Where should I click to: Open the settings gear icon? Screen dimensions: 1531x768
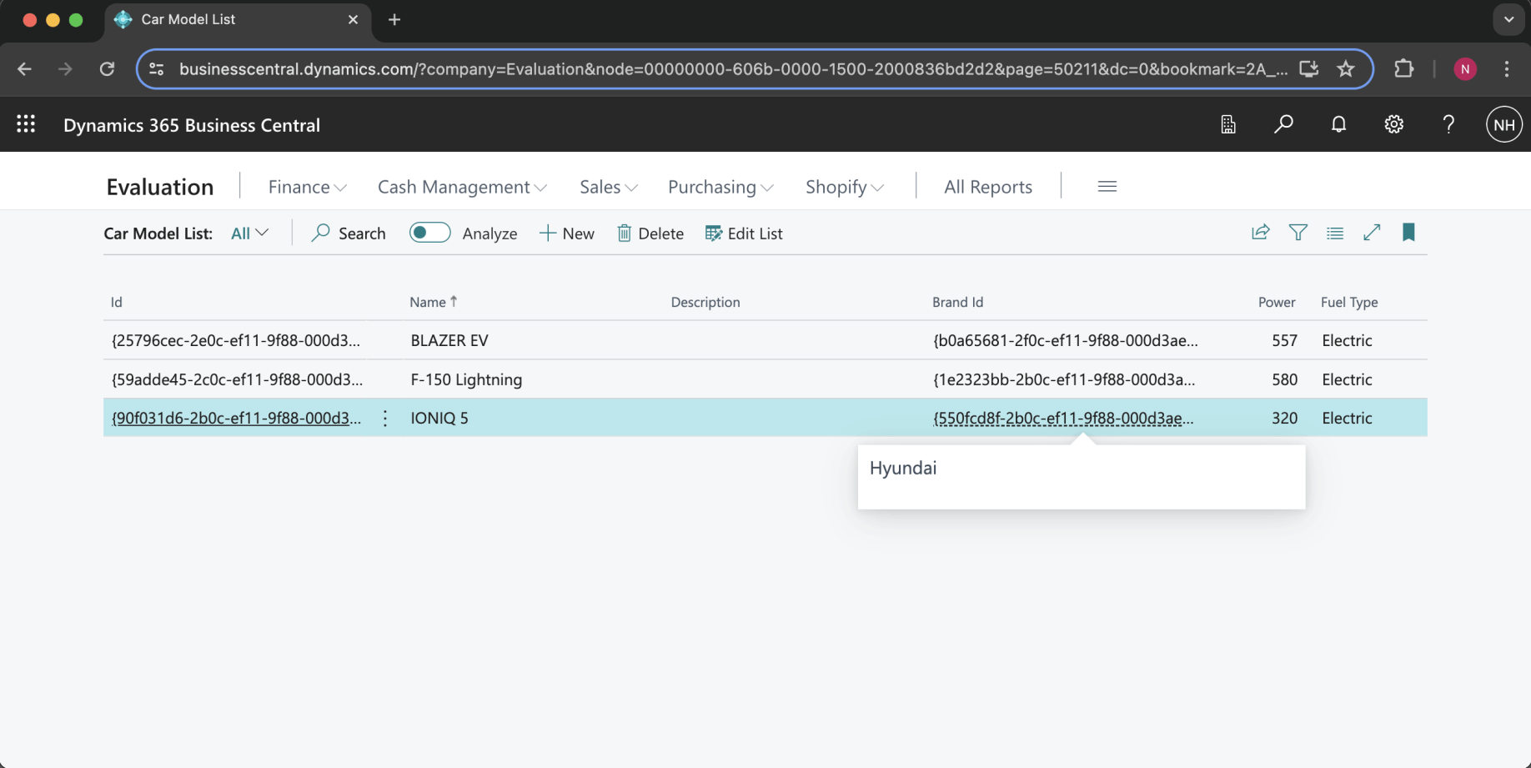(1393, 124)
